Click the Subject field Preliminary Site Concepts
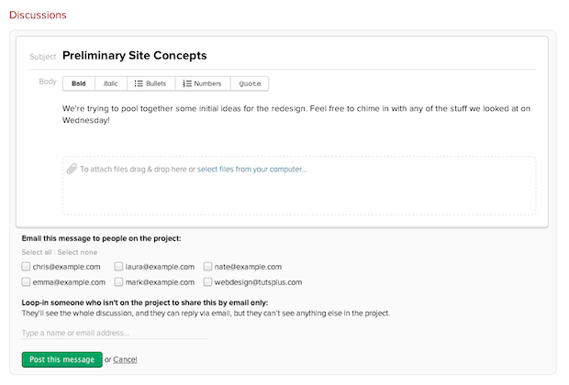Image resolution: width=569 pixels, height=385 pixels. (x=135, y=56)
